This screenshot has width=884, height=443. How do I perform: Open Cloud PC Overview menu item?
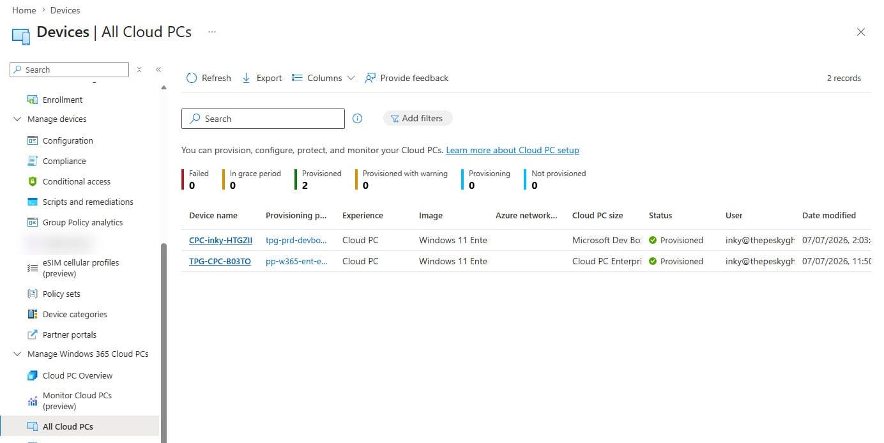point(78,375)
